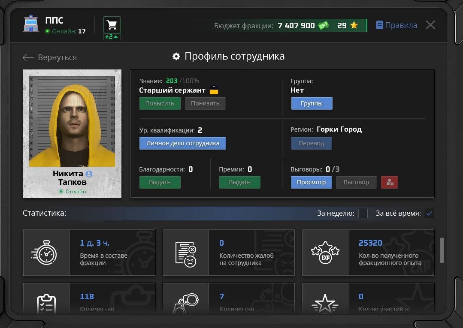Click the EXP stars experience icon
Viewport: 463px width, 328px height.
325,253
